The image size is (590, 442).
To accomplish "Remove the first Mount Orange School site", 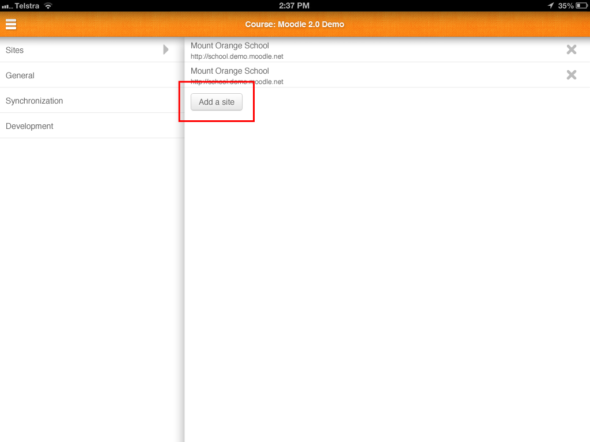I will click(571, 49).
